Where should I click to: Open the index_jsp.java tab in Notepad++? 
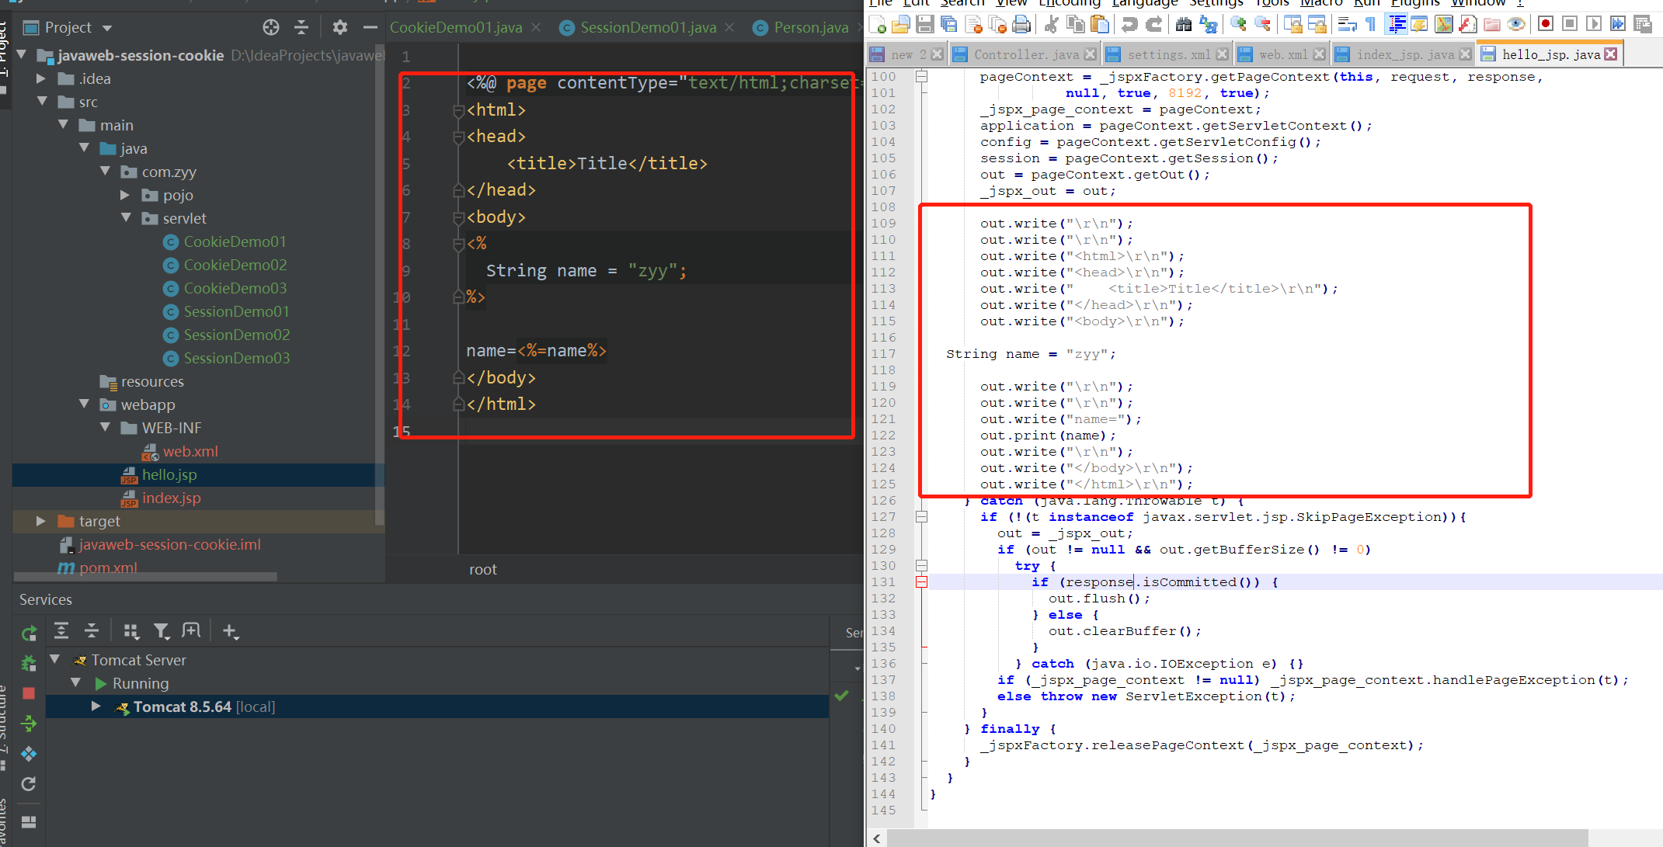click(1404, 54)
